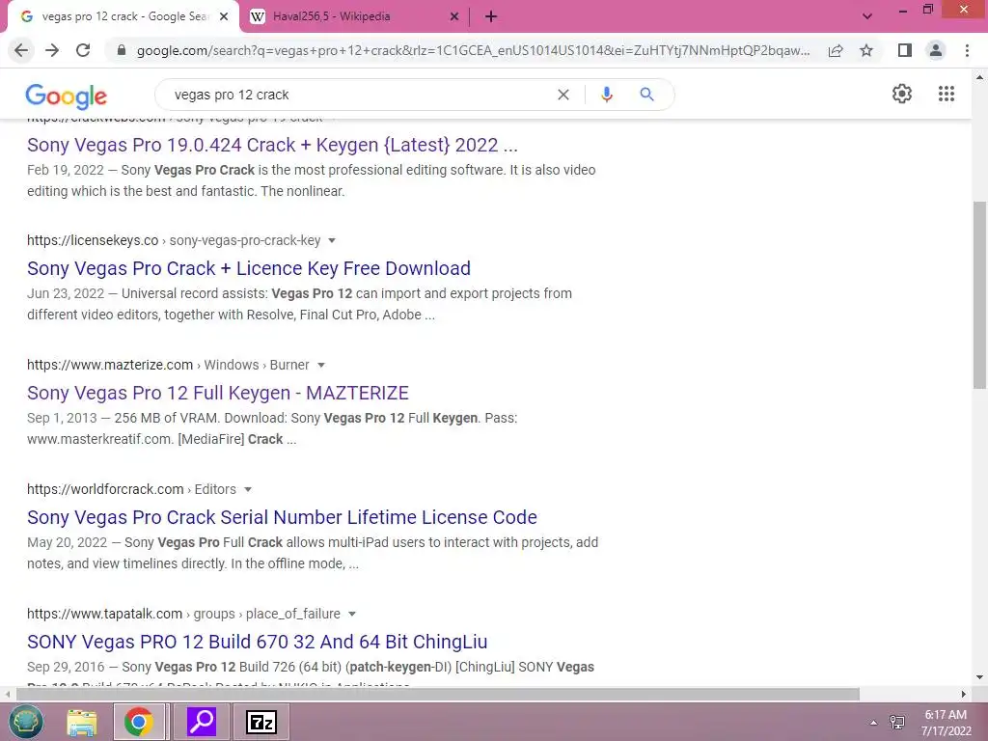The width and height of the screenshot is (988, 741).
Task: Open Sony Vegas Pro Crack Serial Number result
Action: click(283, 517)
